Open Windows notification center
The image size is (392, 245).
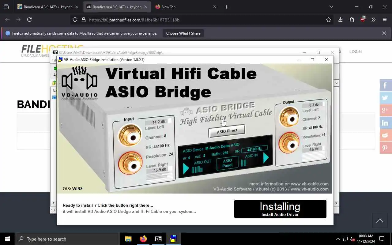382,239
